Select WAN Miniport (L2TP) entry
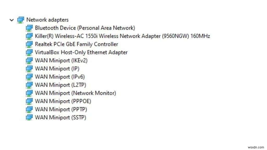This screenshot has width=267, height=150. pyautogui.click(x=60, y=85)
